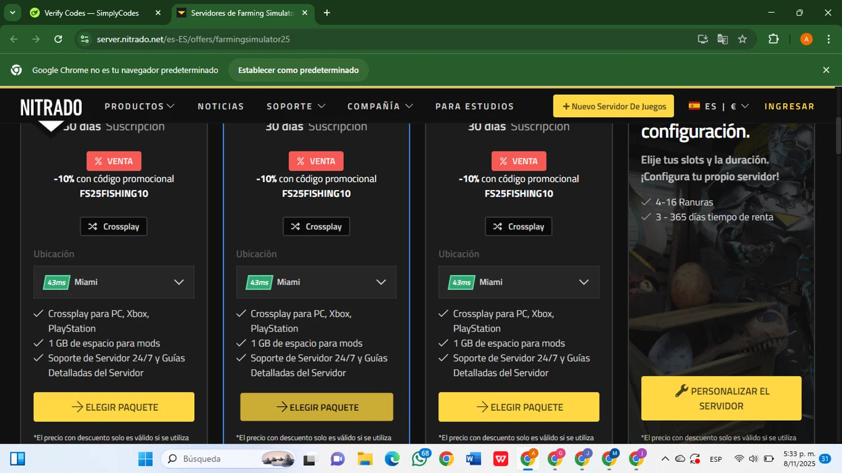This screenshot has height=473, width=842.
Task: Bookmark this page with the star
Action: pos(743,39)
